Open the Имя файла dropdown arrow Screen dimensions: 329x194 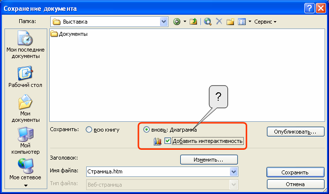233,172
